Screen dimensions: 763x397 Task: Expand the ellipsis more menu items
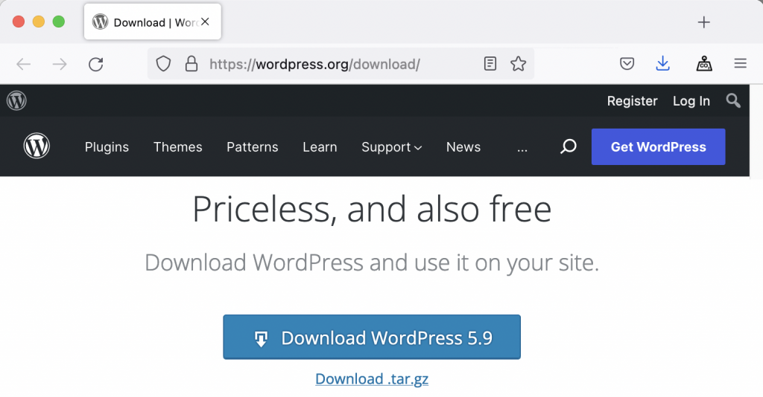coord(522,147)
